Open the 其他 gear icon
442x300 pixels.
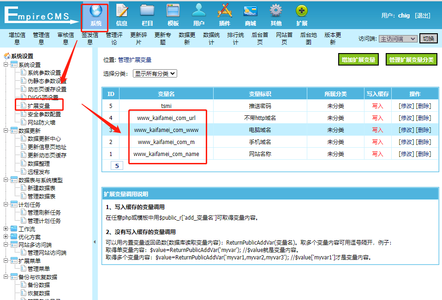click(276, 11)
